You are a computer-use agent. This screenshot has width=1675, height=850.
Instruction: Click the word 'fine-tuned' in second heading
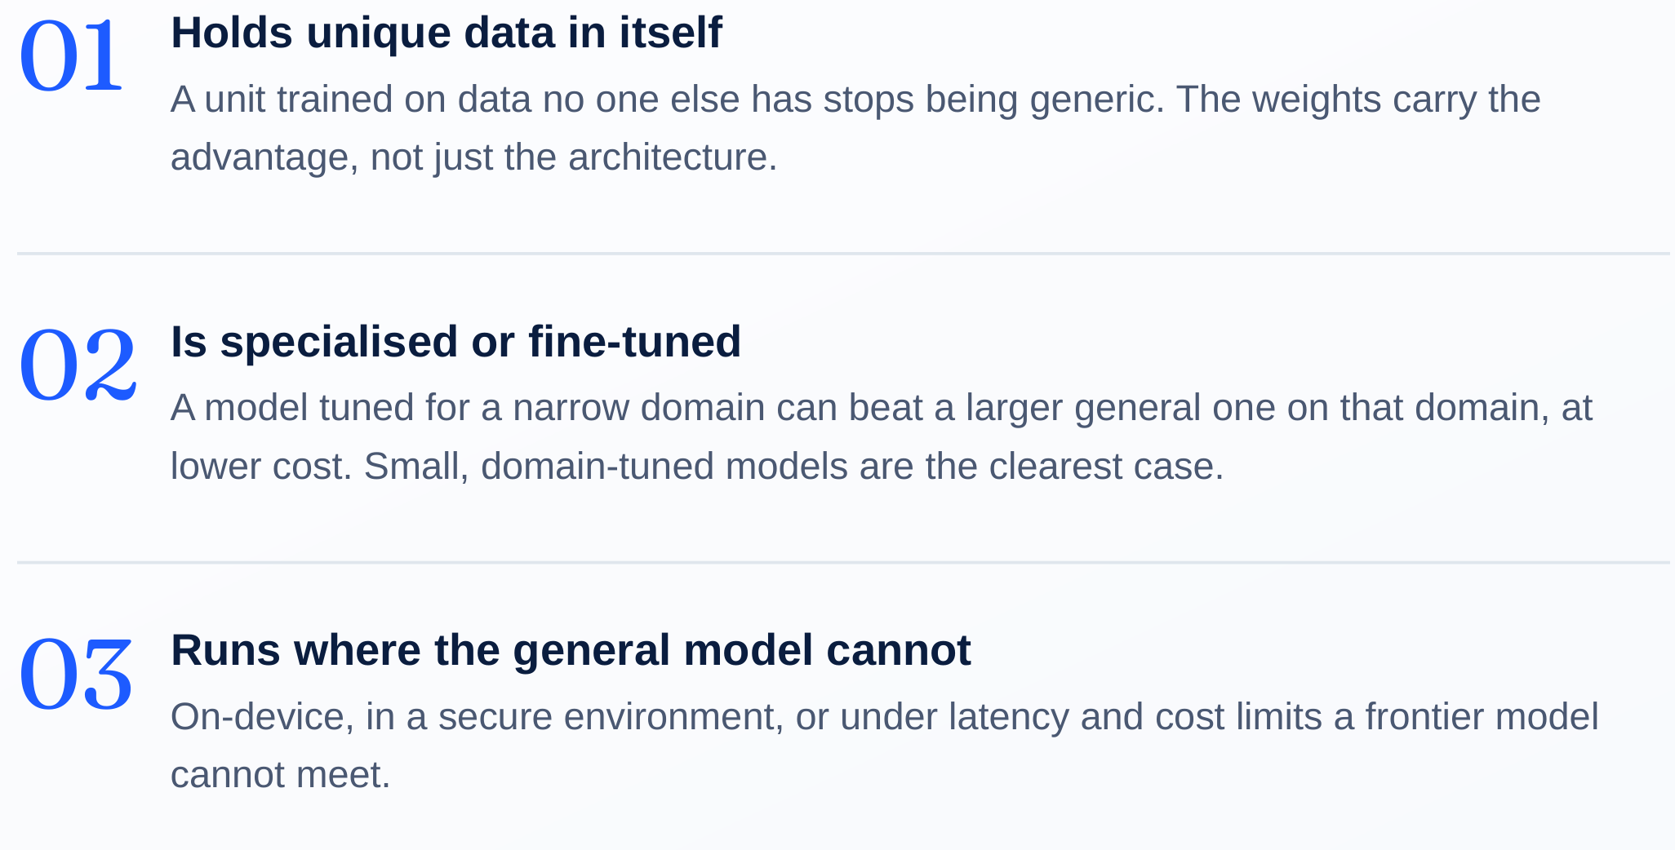click(x=634, y=341)
